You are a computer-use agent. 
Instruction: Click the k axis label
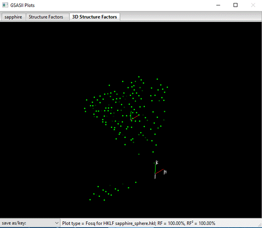[x=157, y=162]
